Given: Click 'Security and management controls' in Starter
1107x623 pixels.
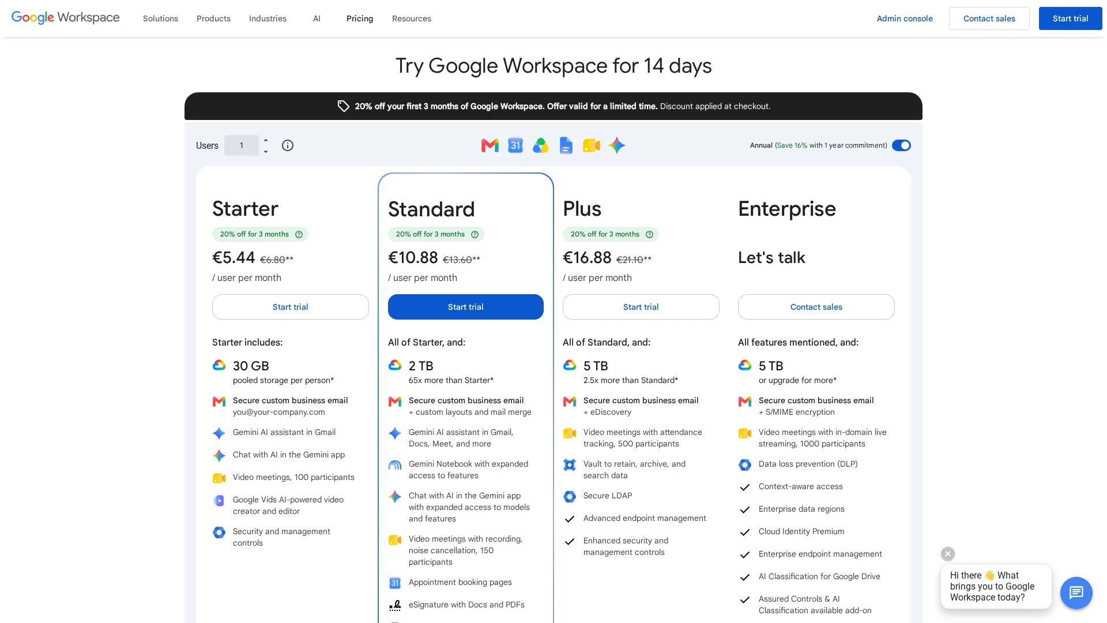Looking at the screenshot, I should click(281, 537).
